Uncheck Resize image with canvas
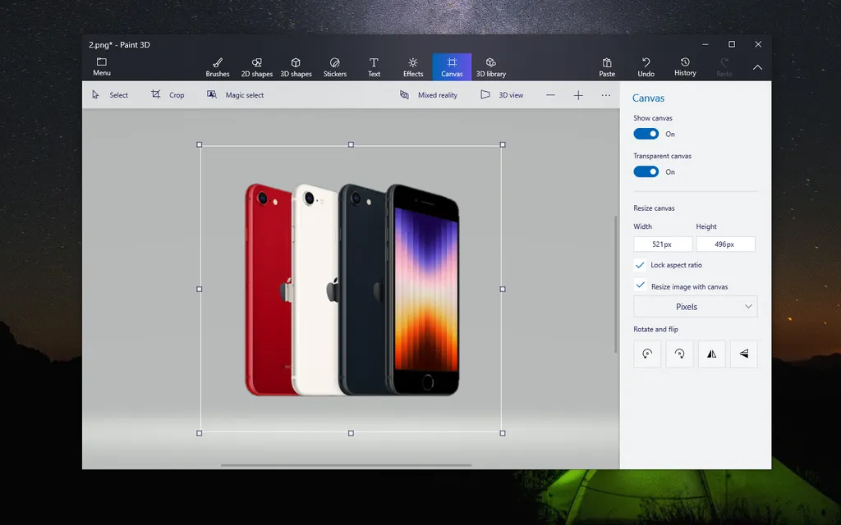Image resolution: width=841 pixels, height=525 pixels. click(x=641, y=286)
